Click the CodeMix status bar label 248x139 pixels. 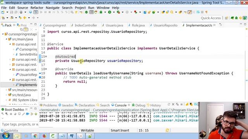click(x=9, y=131)
